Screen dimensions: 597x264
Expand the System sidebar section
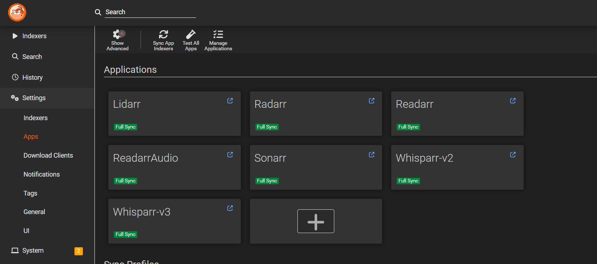pyautogui.click(x=33, y=251)
